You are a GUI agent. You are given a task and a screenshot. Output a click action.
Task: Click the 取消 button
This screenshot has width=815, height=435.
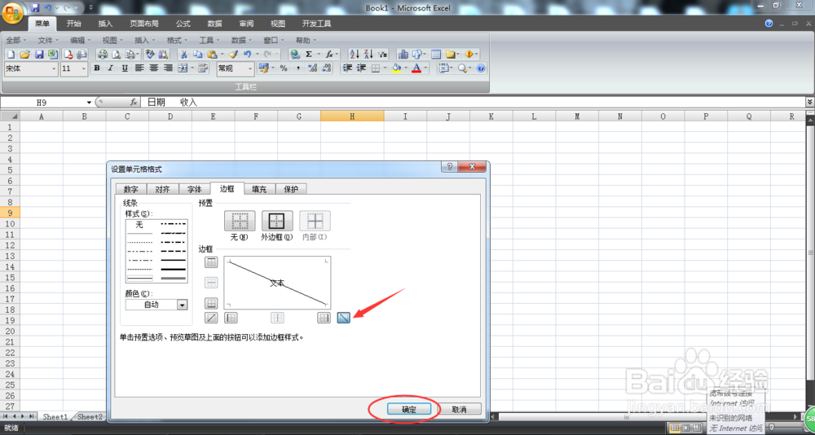click(x=459, y=409)
